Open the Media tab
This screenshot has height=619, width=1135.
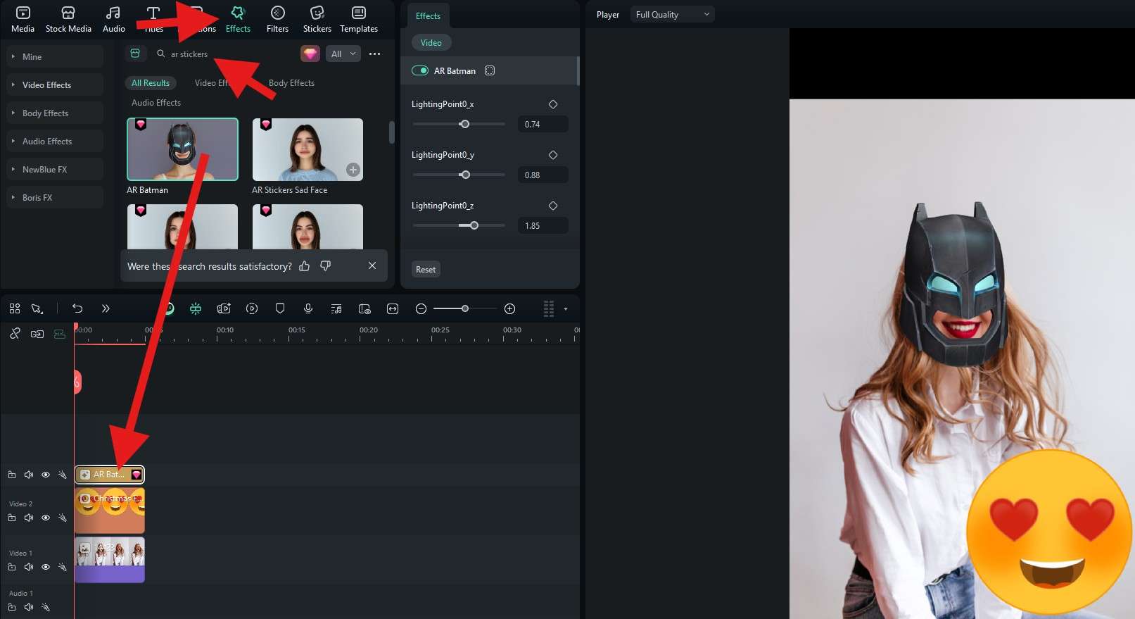tap(23, 20)
